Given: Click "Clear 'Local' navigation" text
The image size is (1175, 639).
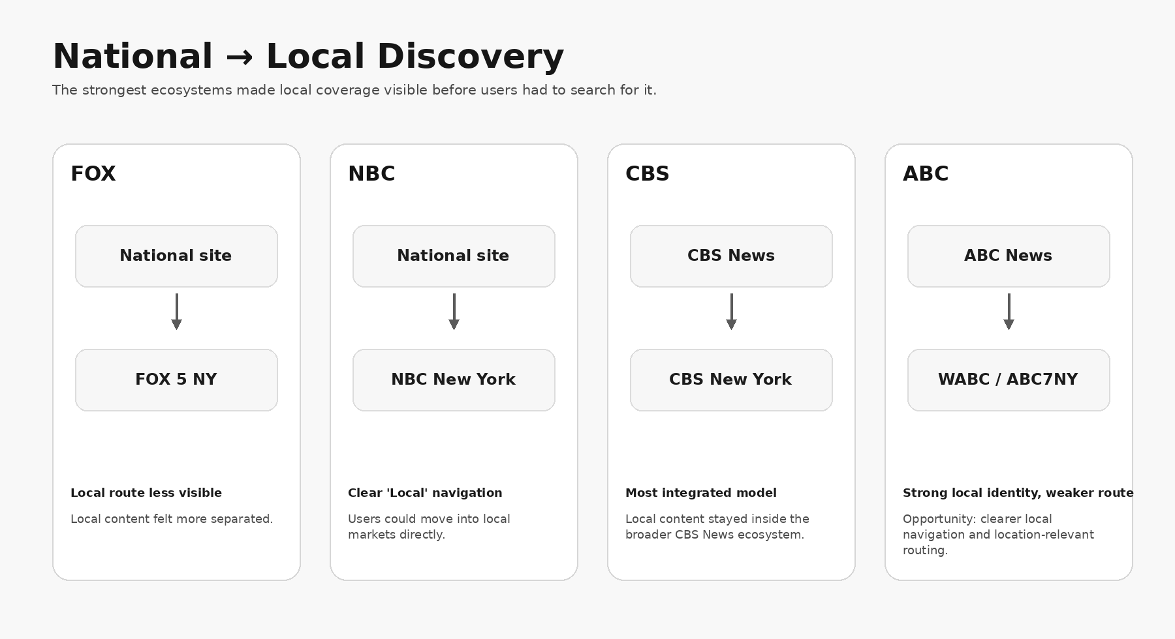Looking at the screenshot, I should [425, 493].
